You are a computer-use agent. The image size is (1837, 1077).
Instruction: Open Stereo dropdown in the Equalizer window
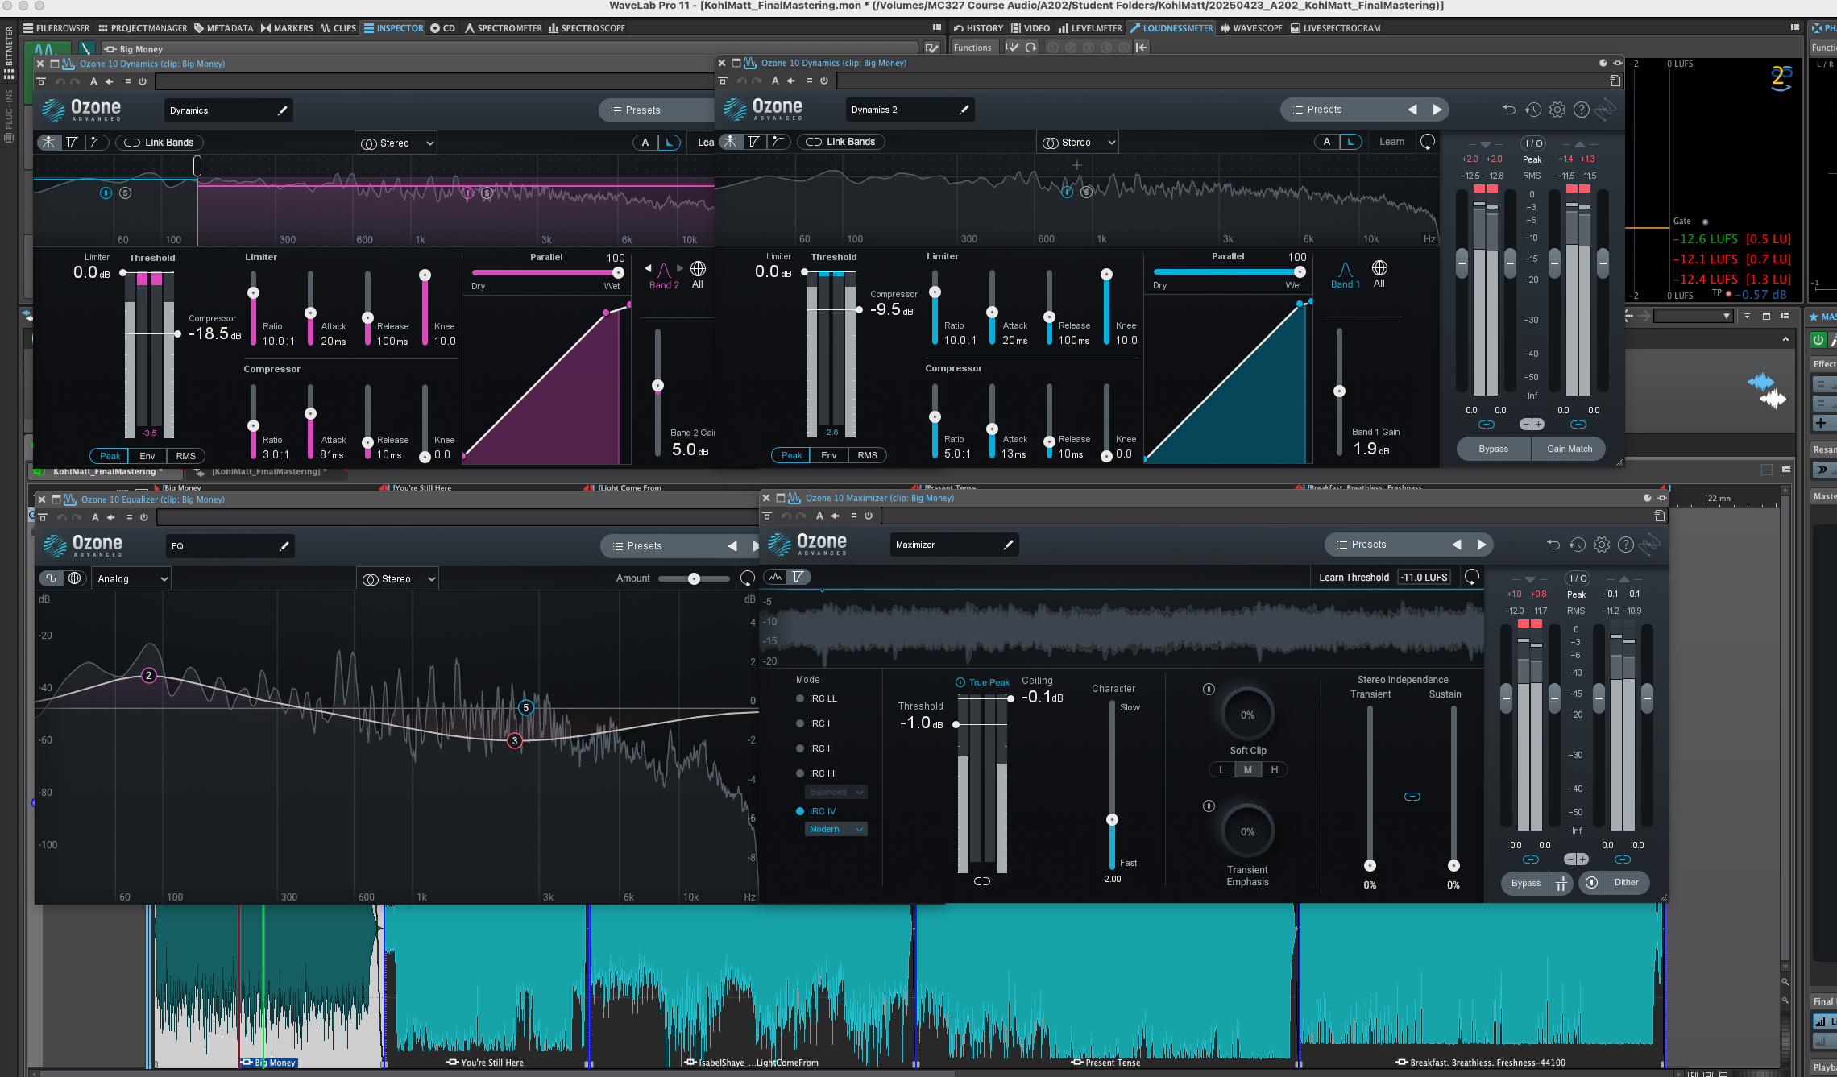398,579
